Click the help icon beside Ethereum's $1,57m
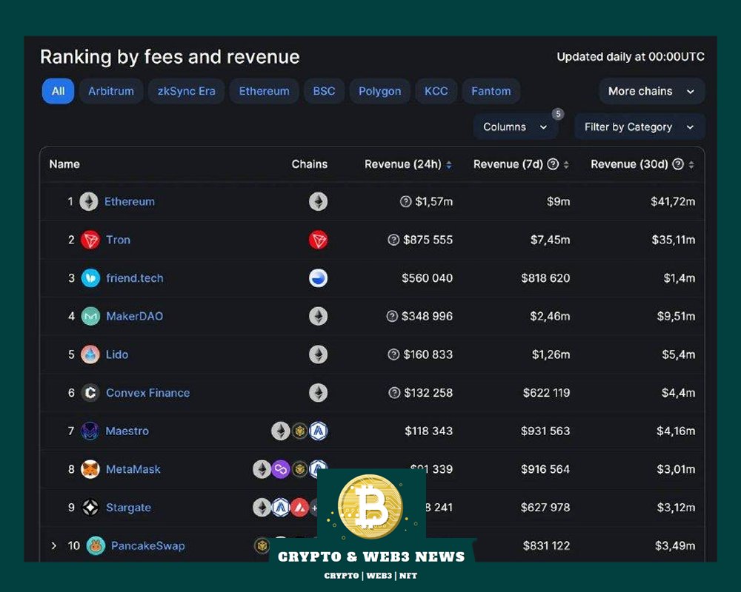This screenshot has height=592, width=741. [x=405, y=201]
